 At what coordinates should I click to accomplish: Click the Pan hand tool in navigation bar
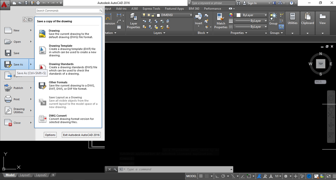331,108
